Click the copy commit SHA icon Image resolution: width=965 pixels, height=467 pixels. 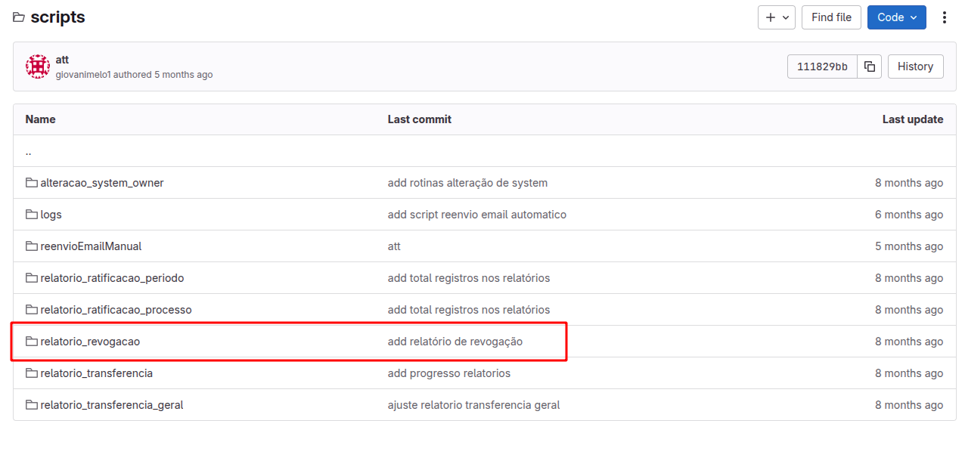click(870, 66)
